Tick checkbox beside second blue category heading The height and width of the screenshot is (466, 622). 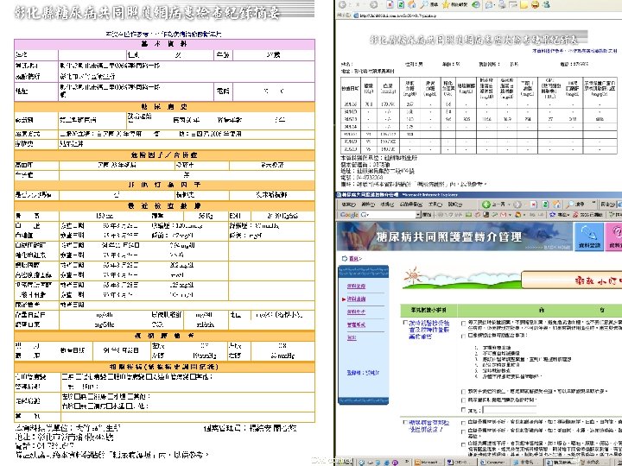tap(405, 423)
